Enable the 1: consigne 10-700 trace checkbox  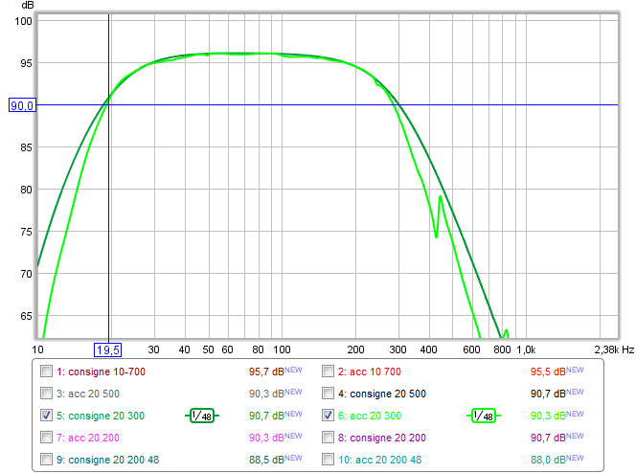coord(46,372)
